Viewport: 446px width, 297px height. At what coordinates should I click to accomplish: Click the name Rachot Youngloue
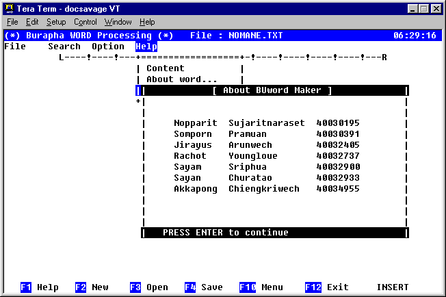(226, 156)
